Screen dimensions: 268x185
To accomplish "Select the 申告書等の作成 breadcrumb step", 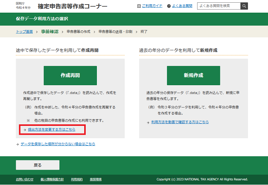I will coord(79,31).
